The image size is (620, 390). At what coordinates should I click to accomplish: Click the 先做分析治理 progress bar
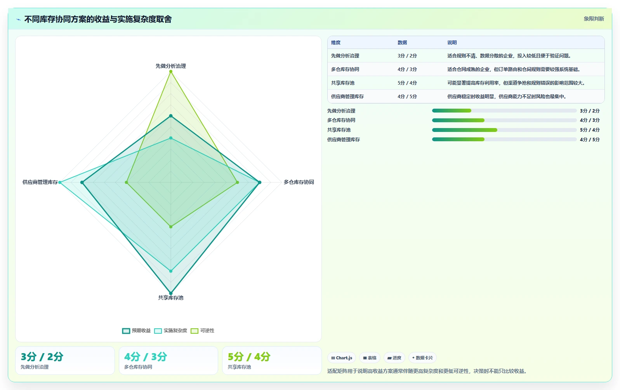504,111
